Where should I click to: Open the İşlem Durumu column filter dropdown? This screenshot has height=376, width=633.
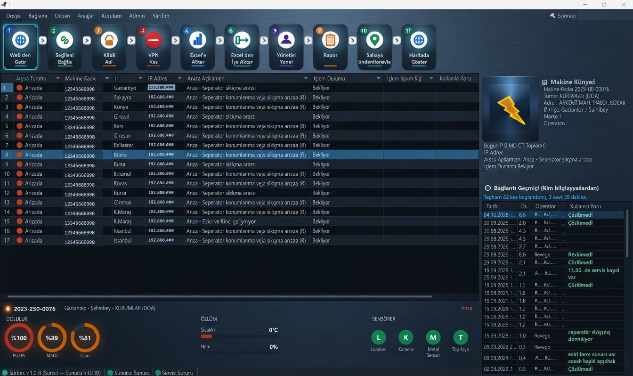(x=378, y=78)
